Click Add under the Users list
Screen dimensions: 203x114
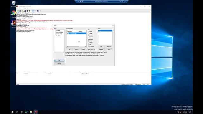101,47
